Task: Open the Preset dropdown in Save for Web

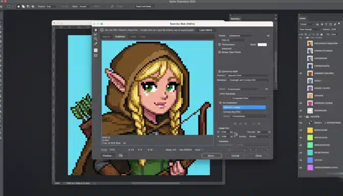Action: [241, 36]
